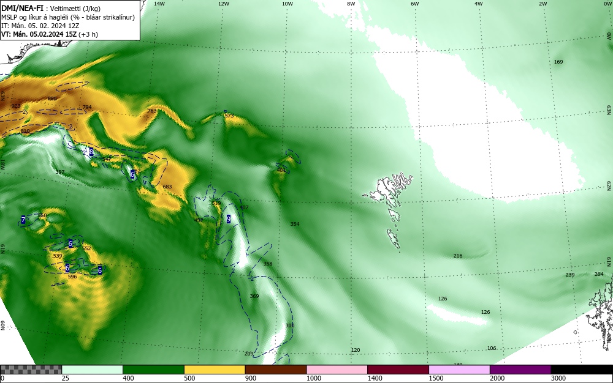Click the CAPE value 106
This screenshot has width=613, height=383.
coord(492,348)
